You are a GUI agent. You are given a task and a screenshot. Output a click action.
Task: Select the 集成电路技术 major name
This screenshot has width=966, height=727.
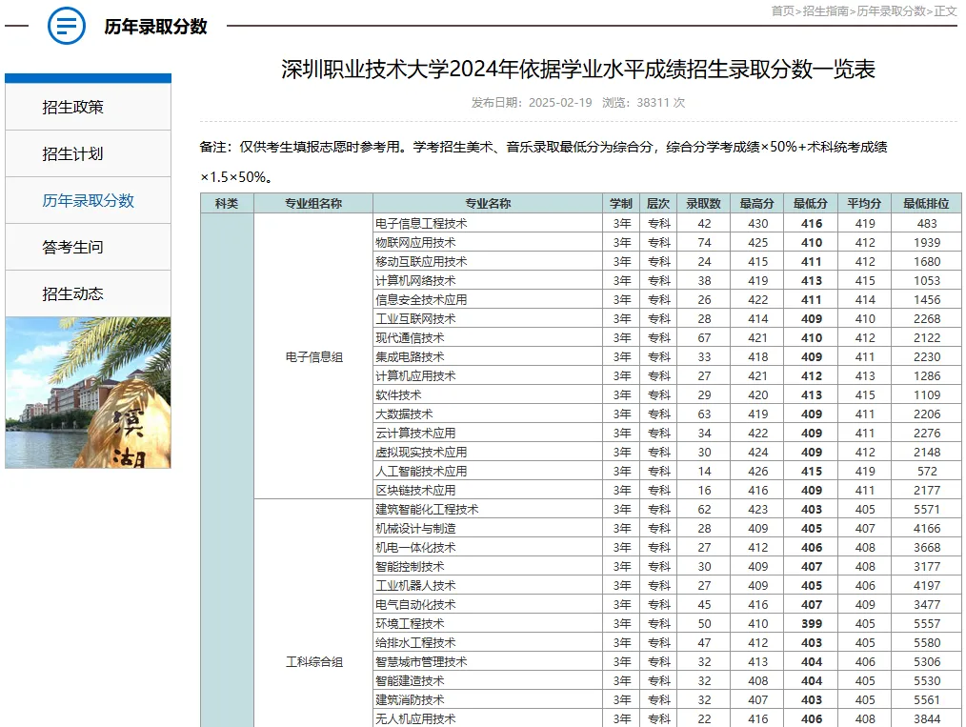point(410,357)
